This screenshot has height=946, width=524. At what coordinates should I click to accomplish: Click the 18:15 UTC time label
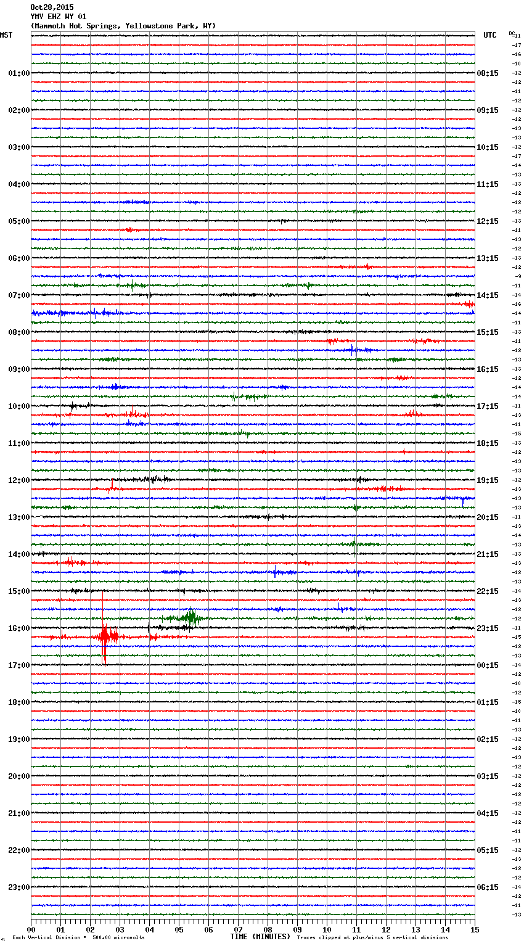coord(488,443)
